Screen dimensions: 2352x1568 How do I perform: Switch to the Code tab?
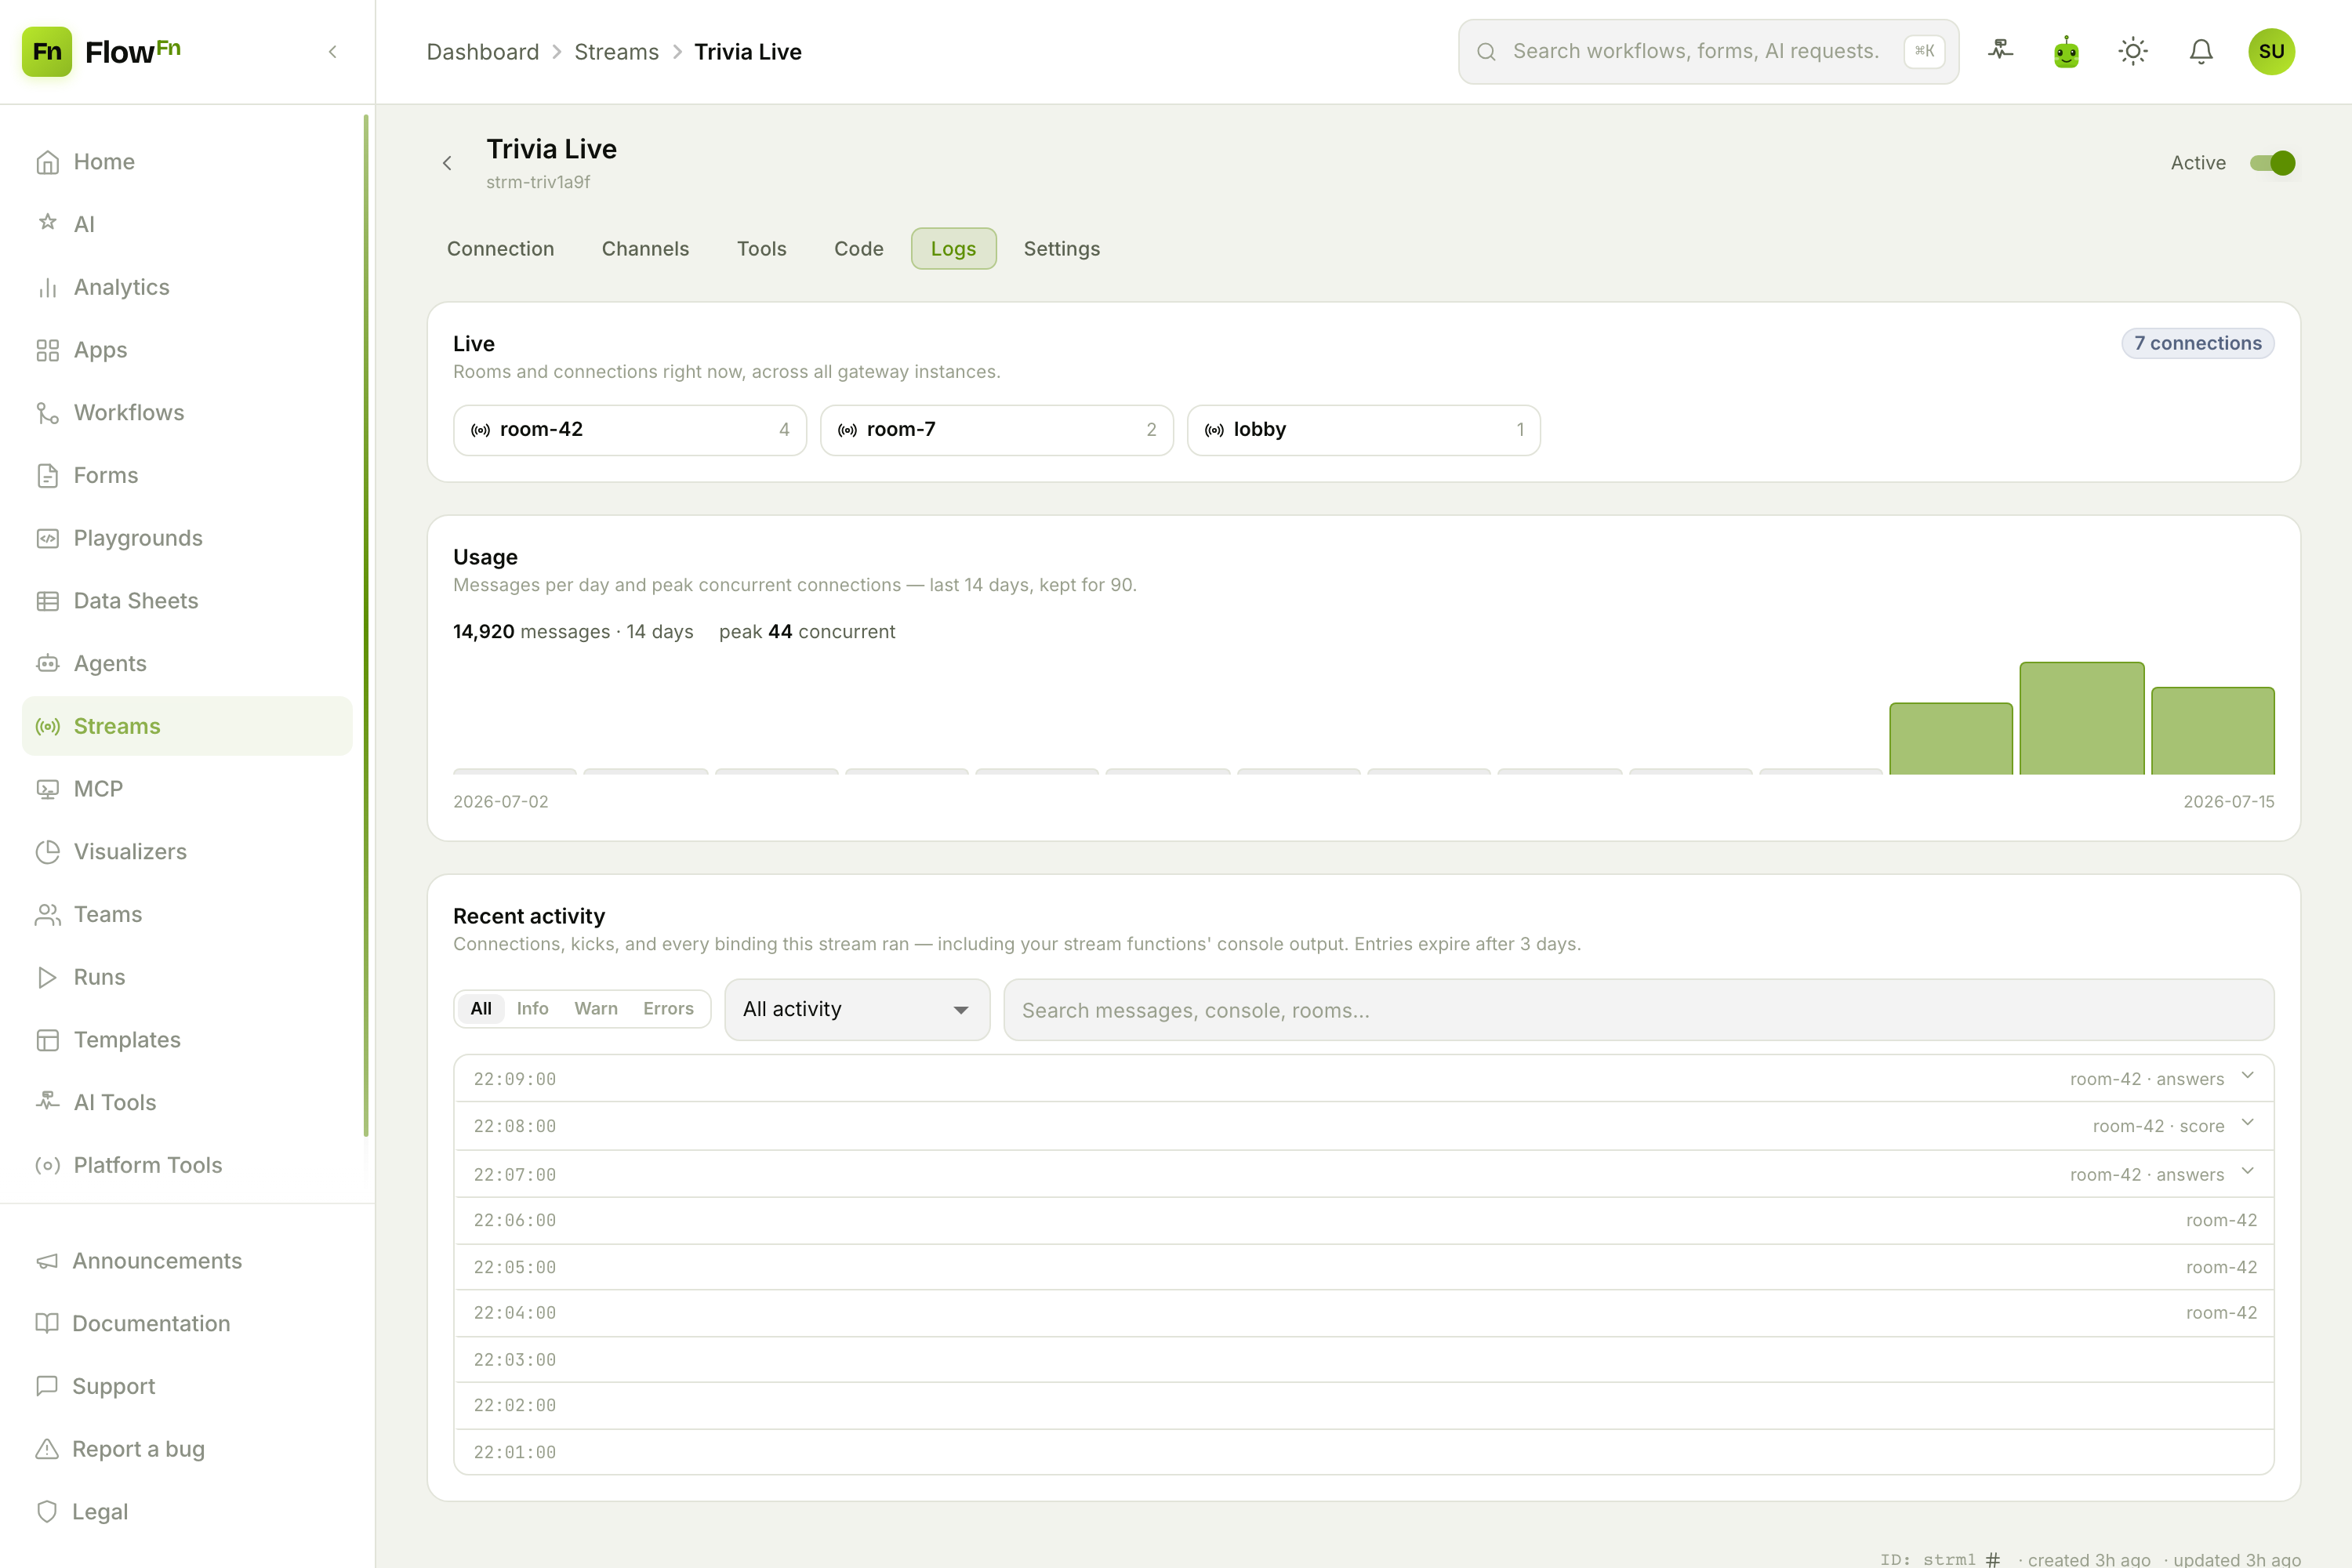click(858, 249)
